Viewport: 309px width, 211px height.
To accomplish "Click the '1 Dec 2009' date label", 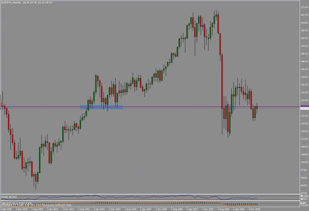I will tap(255, 209).
